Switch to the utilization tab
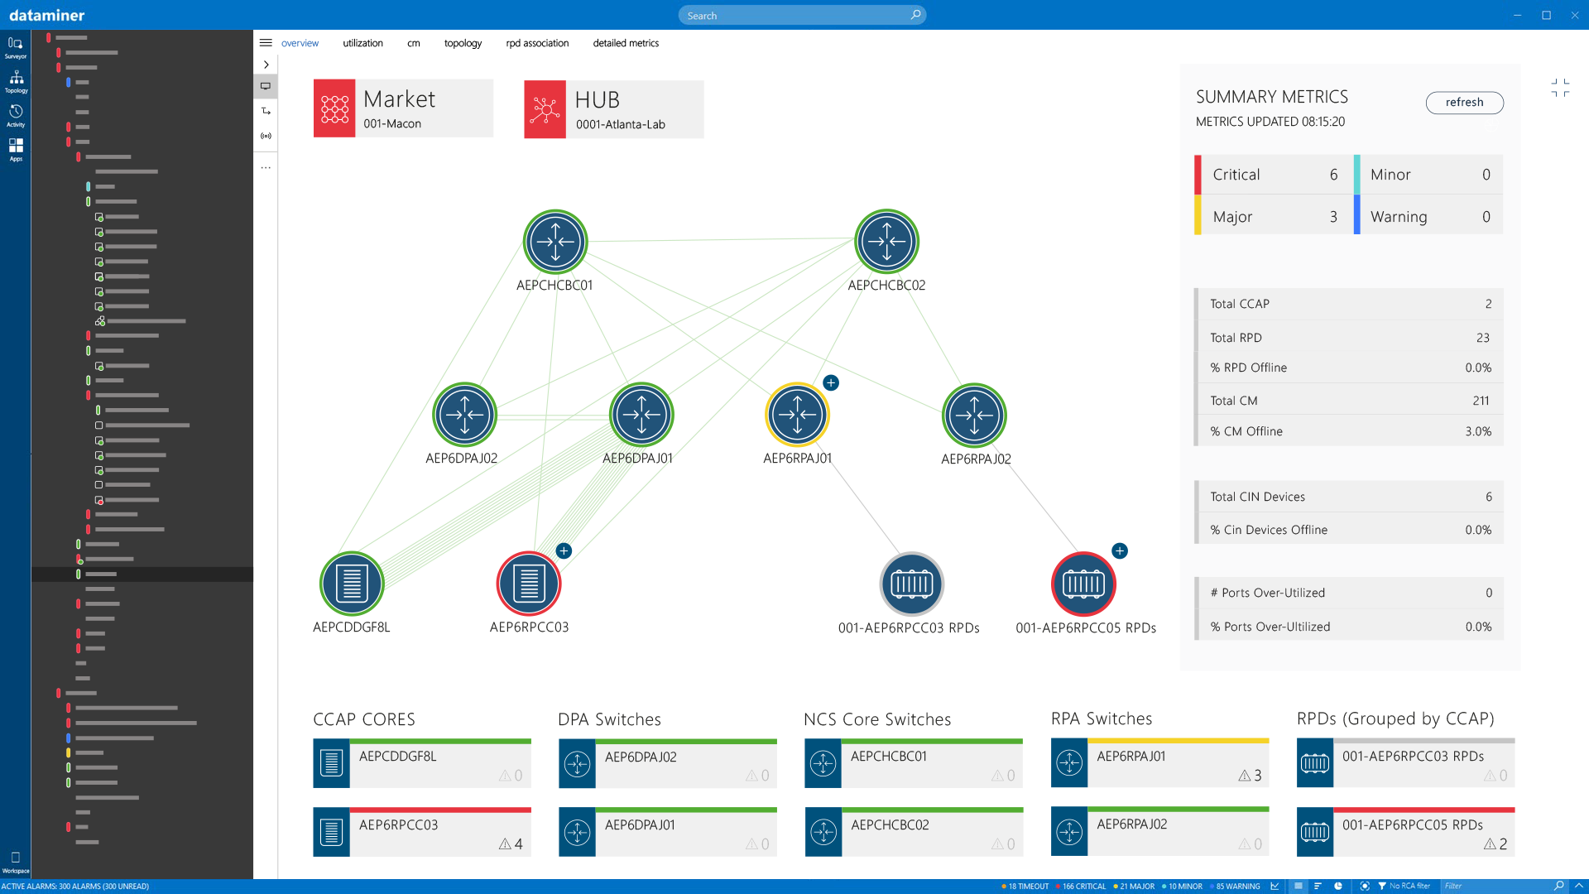Viewport: 1589px width, 894px height. coord(362,43)
